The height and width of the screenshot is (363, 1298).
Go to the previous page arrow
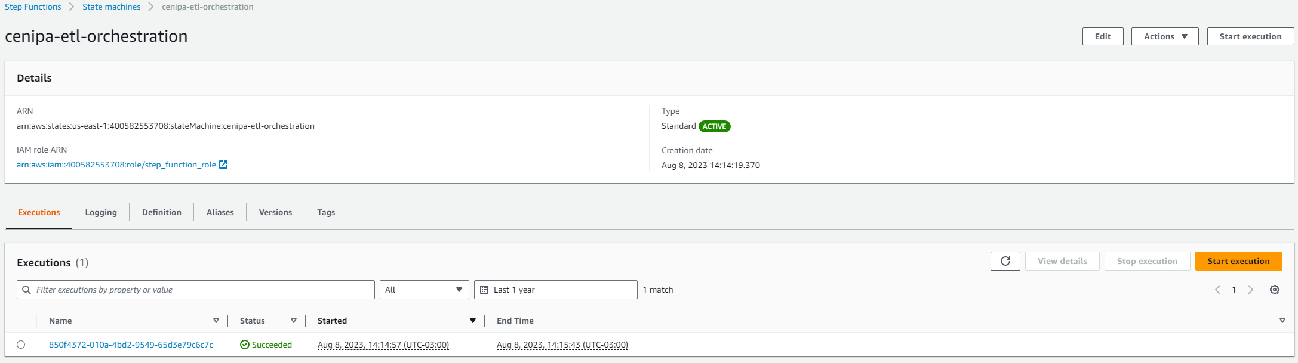1217,290
